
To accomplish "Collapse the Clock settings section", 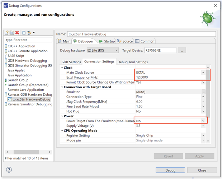I will point(62,68).
